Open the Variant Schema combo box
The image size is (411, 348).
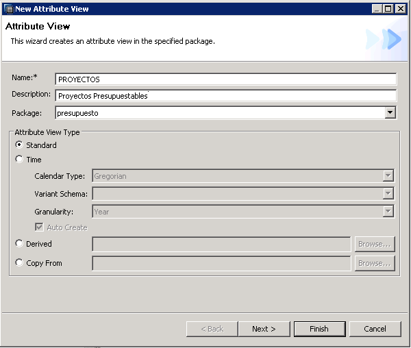pos(388,194)
